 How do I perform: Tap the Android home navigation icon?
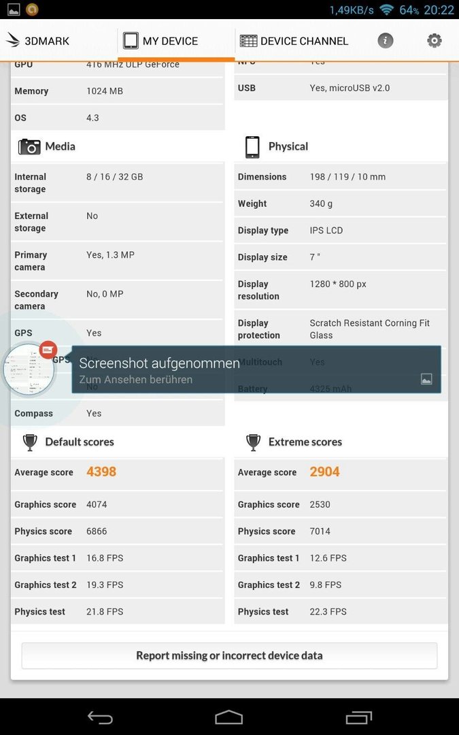pos(229,717)
